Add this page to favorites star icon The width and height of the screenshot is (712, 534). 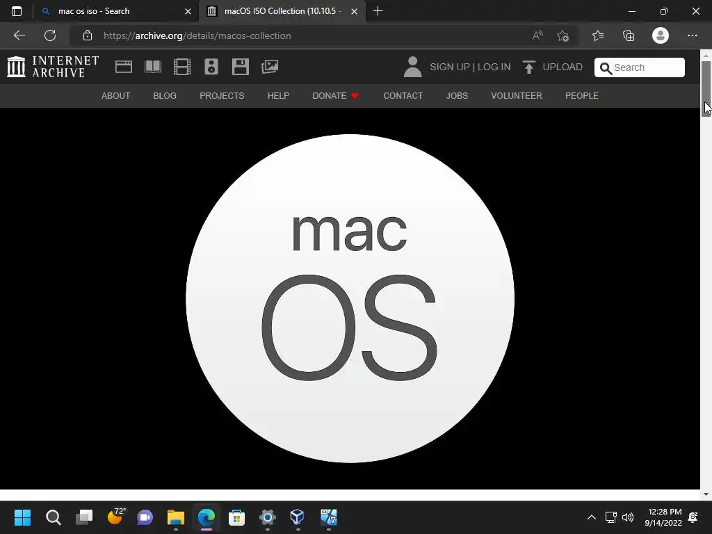click(x=563, y=35)
